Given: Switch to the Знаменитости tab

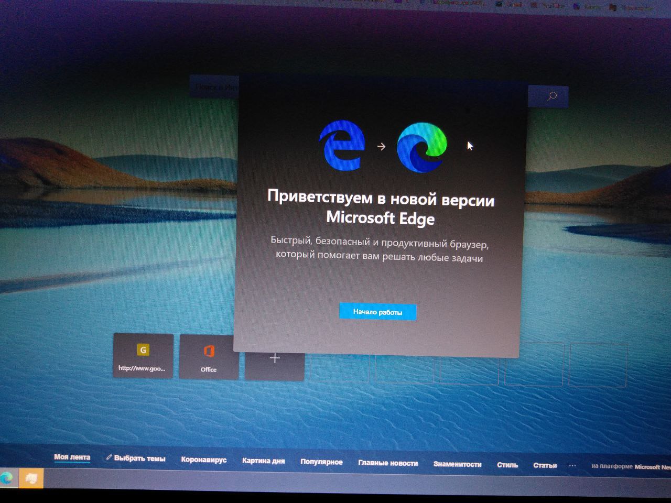Looking at the screenshot, I should click(457, 464).
